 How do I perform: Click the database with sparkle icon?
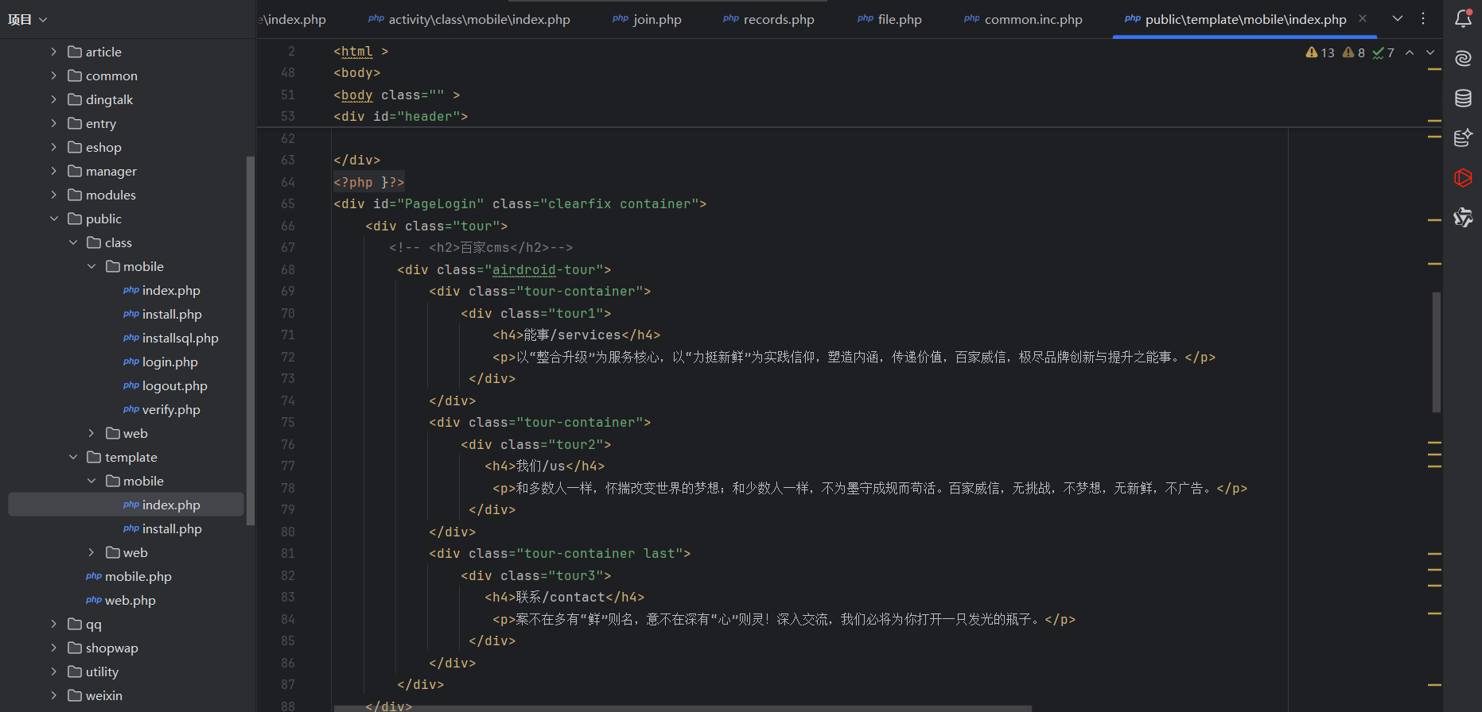(1462, 137)
